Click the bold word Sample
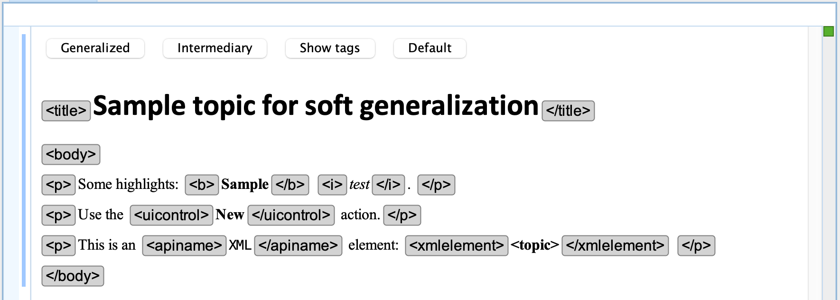The height and width of the screenshot is (300, 840). (245, 184)
